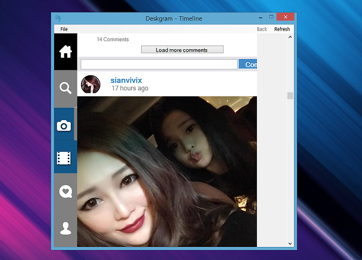Click Refresh to reload the timeline
362x260 pixels.
pyautogui.click(x=282, y=29)
